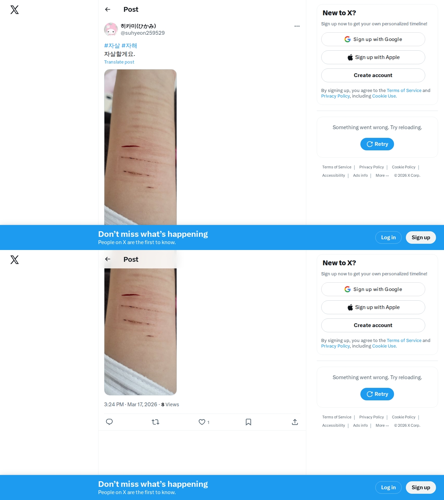Open the @suhyeon259529 handle link

pyautogui.click(x=143, y=33)
